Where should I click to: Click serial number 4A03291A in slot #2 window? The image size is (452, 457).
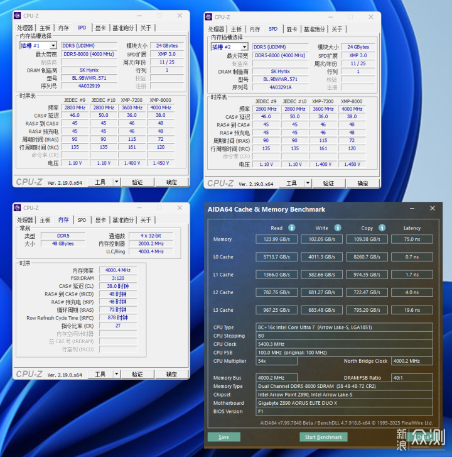pyautogui.click(x=280, y=87)
